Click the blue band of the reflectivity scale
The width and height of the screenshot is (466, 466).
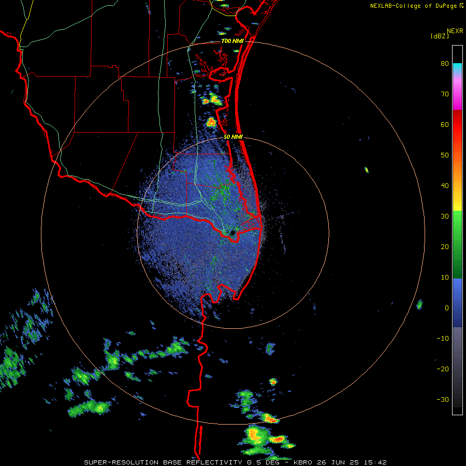coord(457,303)
